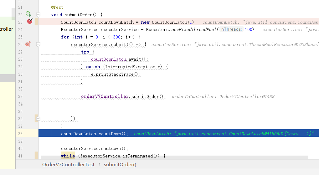Viewport: 319px width, 175px height.
Task: Click the fold end marker on line 36
Action: point(38,118)
